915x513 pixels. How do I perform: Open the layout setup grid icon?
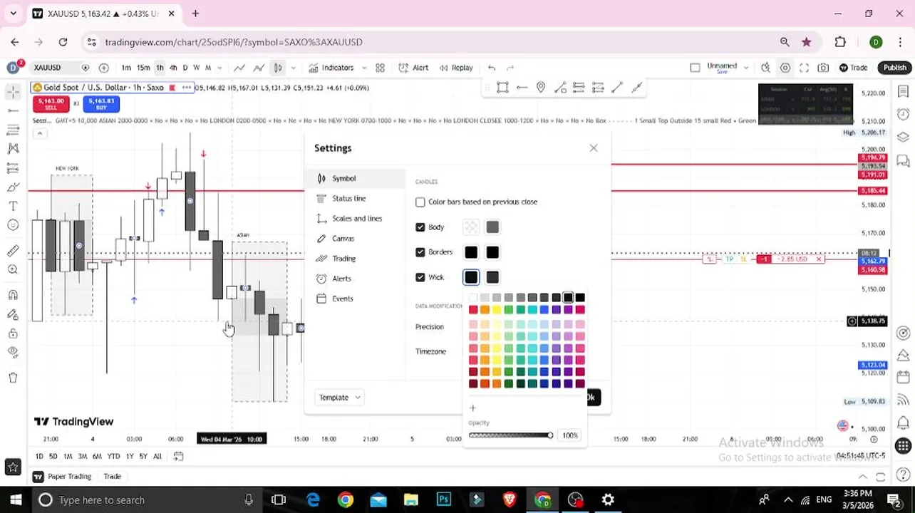pos(380,68)
